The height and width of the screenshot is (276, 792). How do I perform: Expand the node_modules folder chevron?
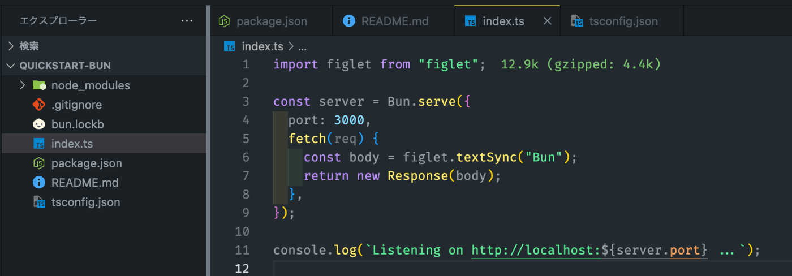coord(22,85)
